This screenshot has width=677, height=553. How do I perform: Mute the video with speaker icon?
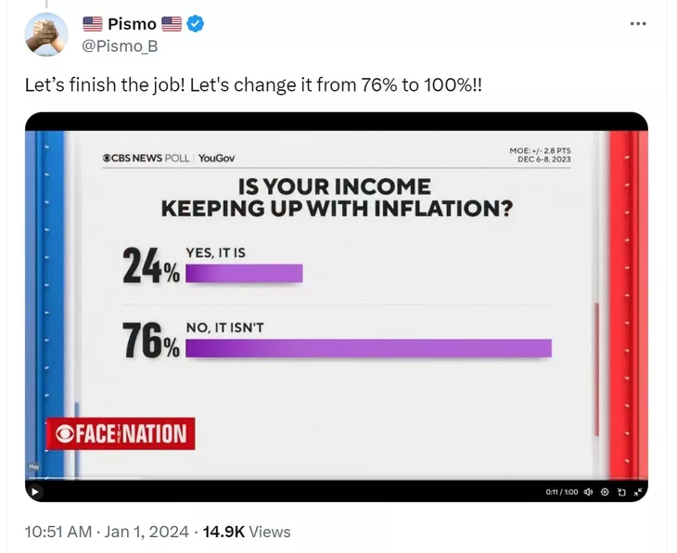click(588, 492)
